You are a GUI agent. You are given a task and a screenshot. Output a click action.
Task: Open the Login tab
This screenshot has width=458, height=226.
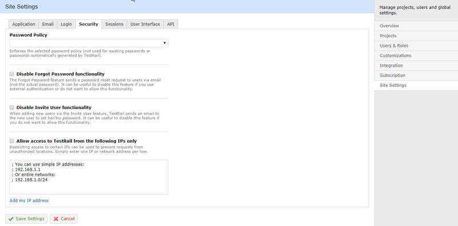[x=66, y=24]
